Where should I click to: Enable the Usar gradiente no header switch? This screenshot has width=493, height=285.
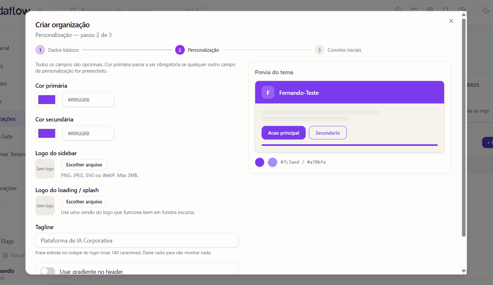pyautogui.click(x=48, y=271)
